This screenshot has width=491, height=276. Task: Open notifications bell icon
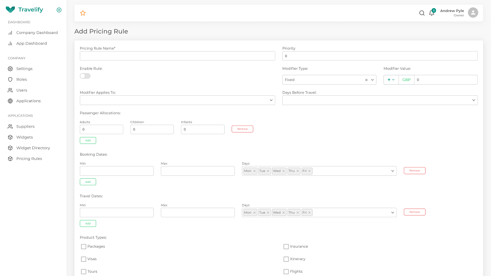(431, 13)
